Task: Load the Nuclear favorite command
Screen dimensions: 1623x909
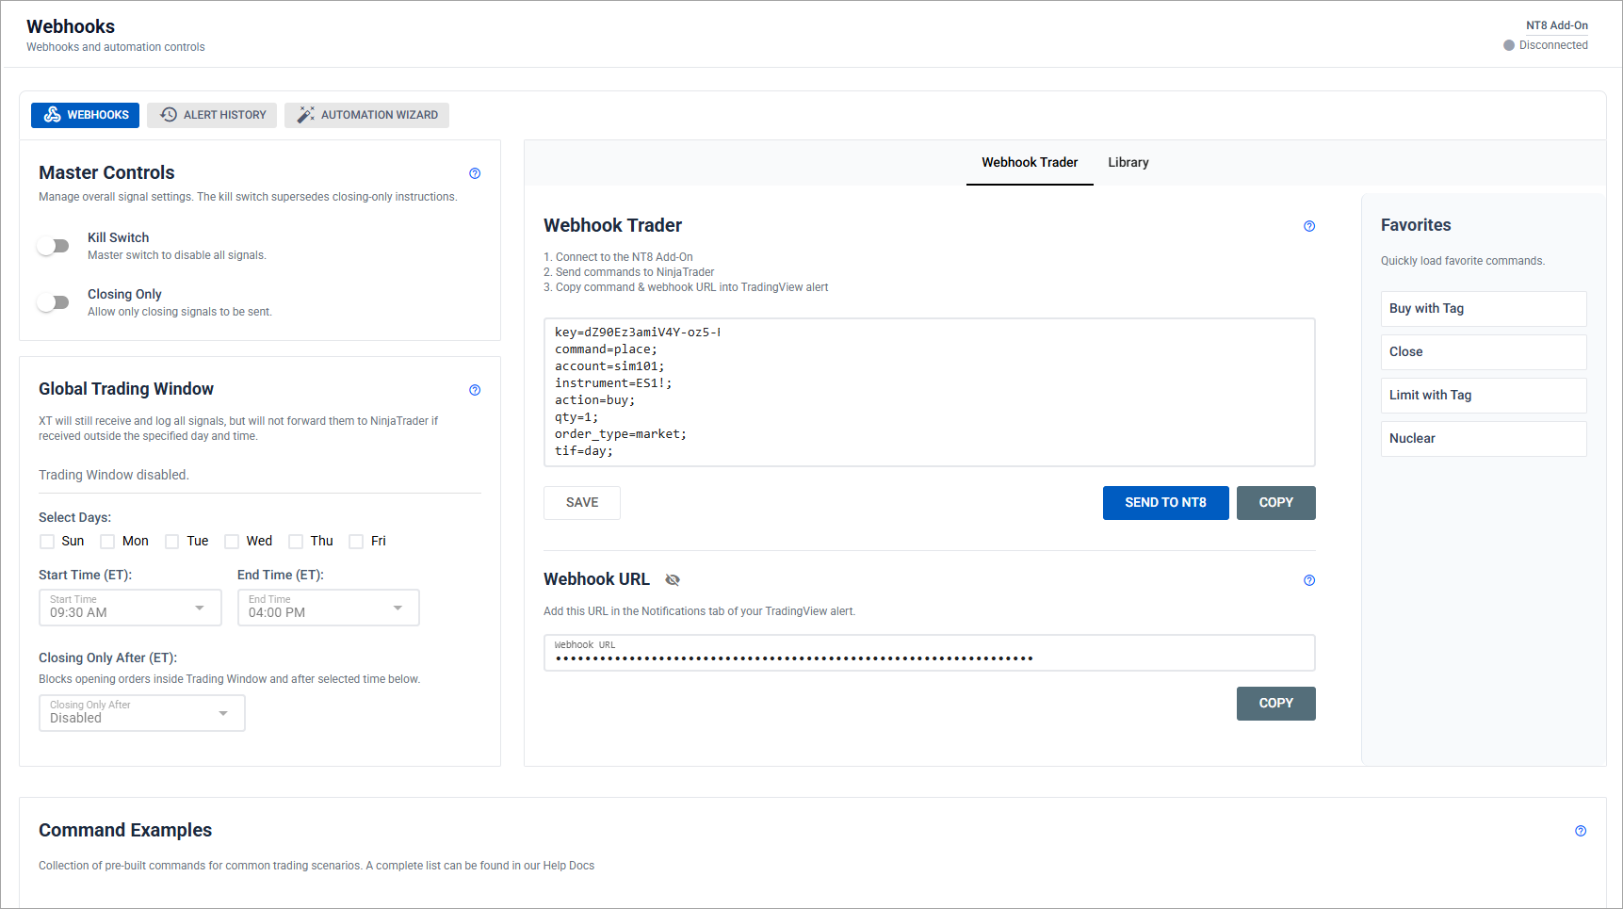Action: pos(1483,439)
